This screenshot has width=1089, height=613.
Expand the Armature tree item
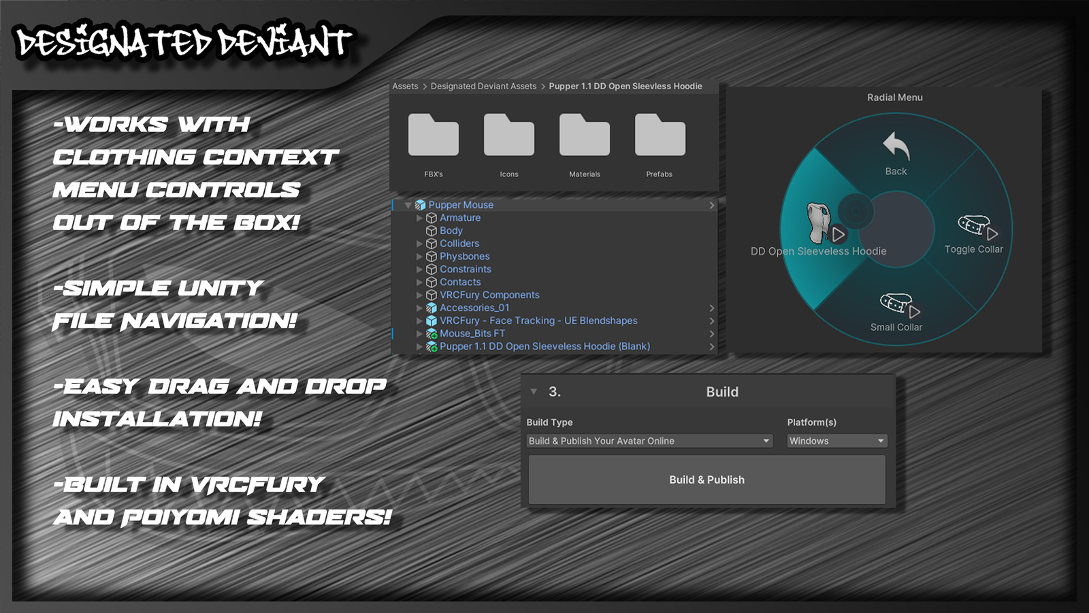(419, 218)
